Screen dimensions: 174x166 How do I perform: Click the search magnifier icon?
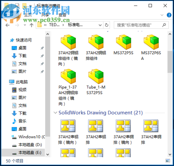point(164,25)
